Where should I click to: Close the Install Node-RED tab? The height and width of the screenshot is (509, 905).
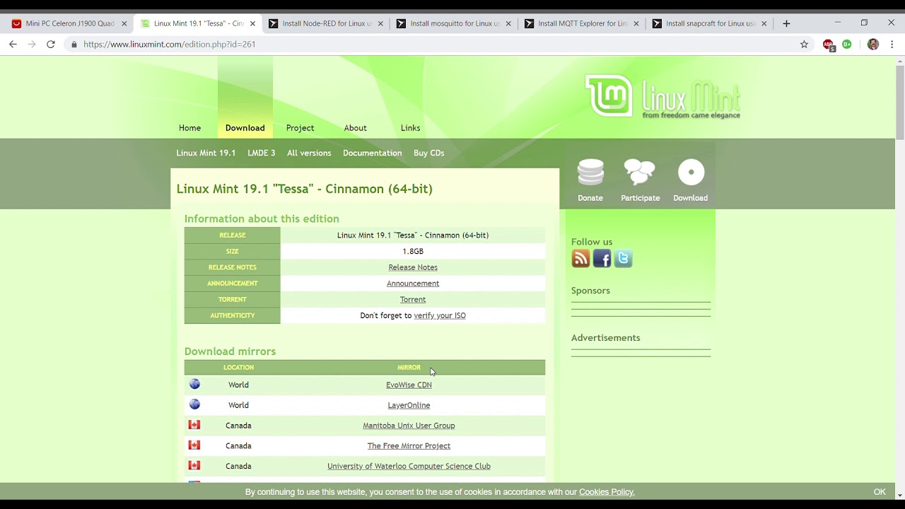pyautogui.click(x=380, y=23)
